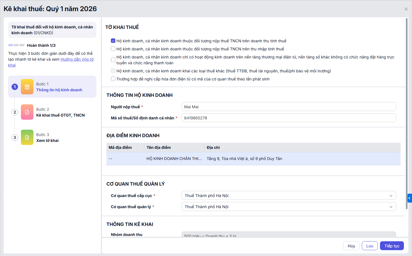The width and height of the screenshot is (412, 256).
Task: Check the nền tảng thương mại điện tử checkbox
Action: (x=113, y=60)
